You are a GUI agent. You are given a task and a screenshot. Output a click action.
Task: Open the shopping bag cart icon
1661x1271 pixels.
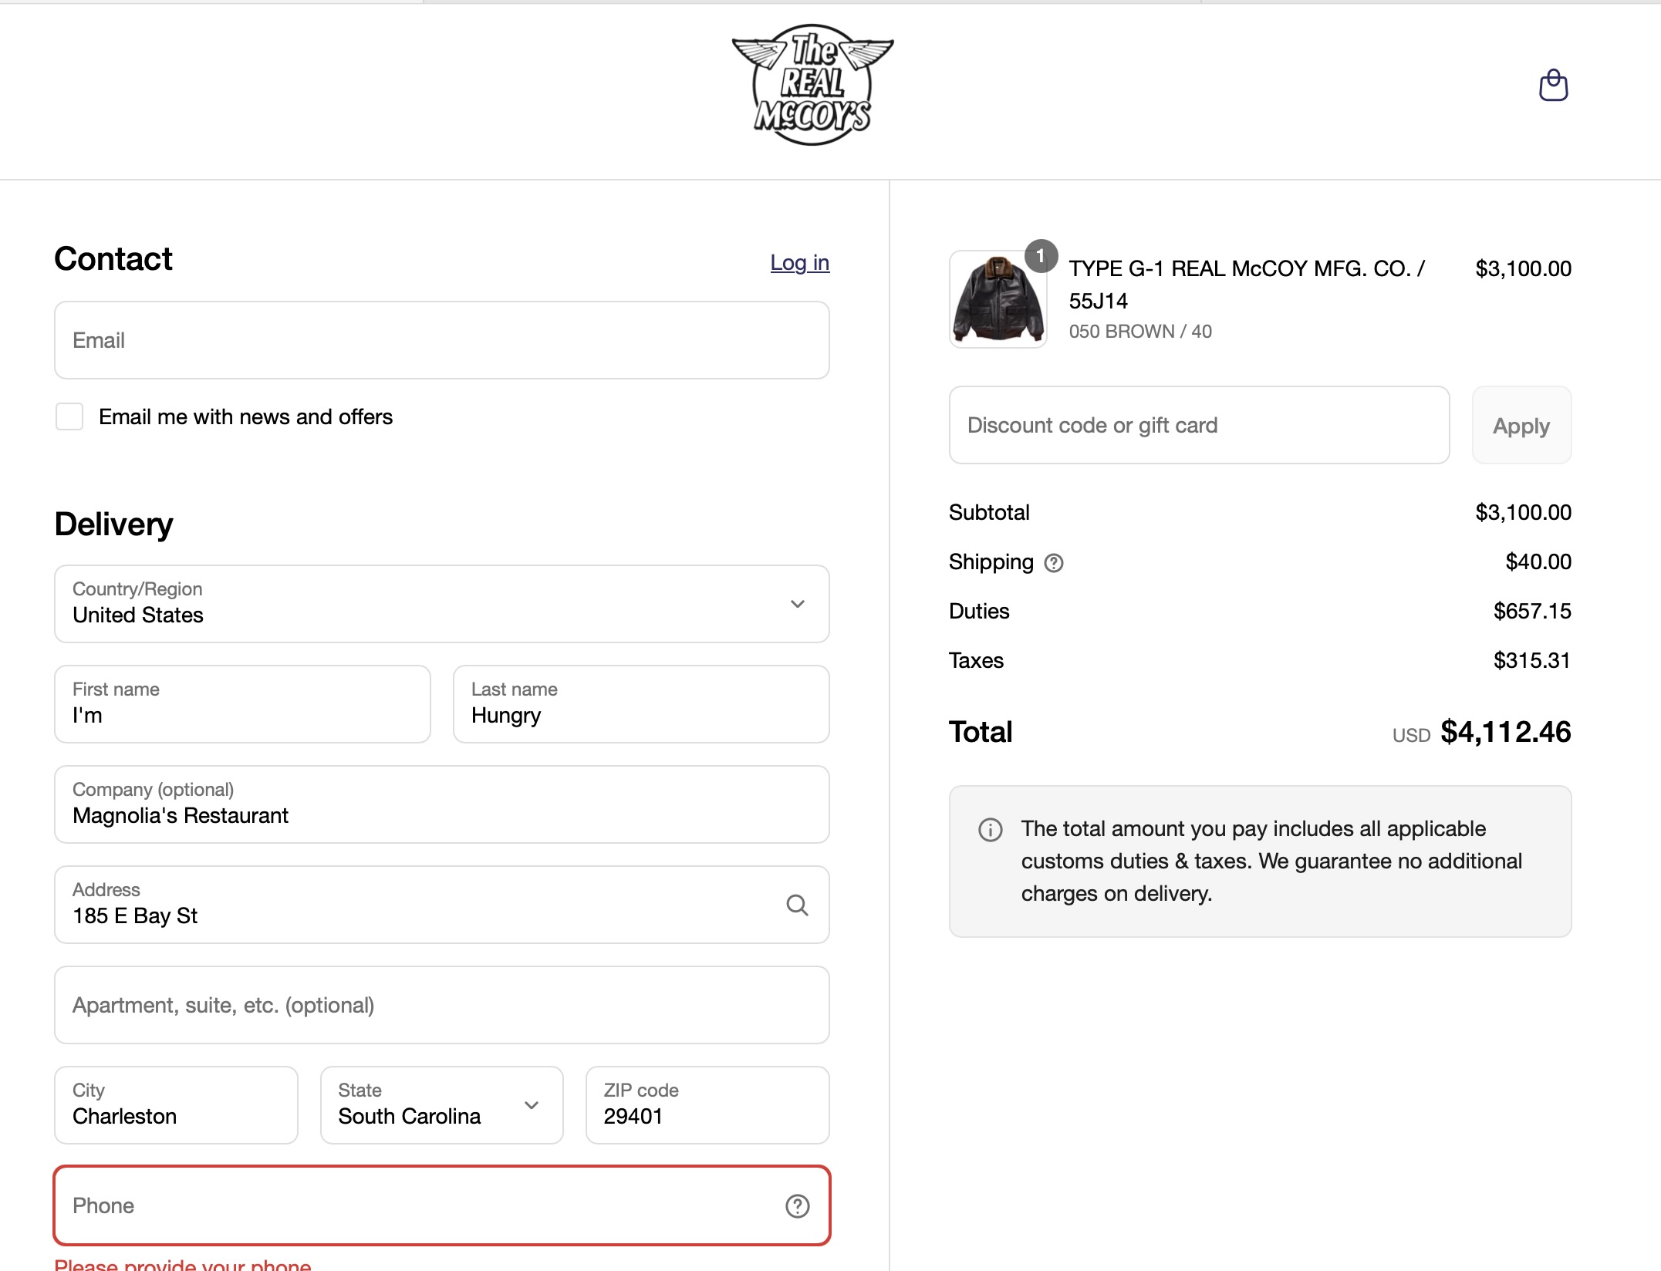(x=1553, y=85)
